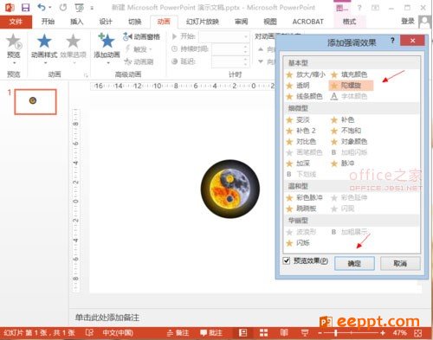Toggle the 动画窗格 animation pane
Screen dimensions: 433x340
click(141, 36)
